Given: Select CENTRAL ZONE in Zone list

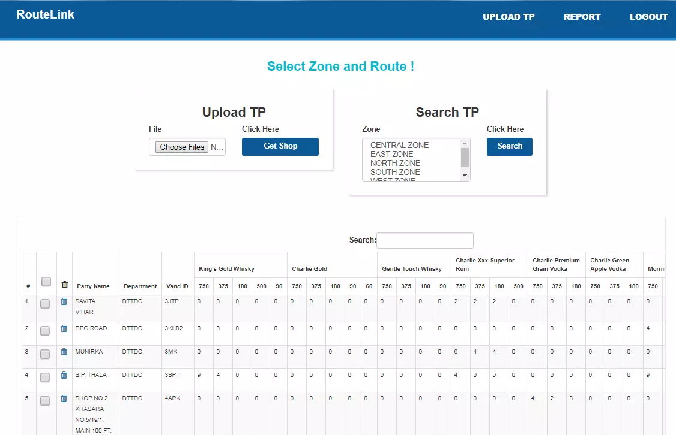Looking at the screenshot, I should click(x=399, y=145).
